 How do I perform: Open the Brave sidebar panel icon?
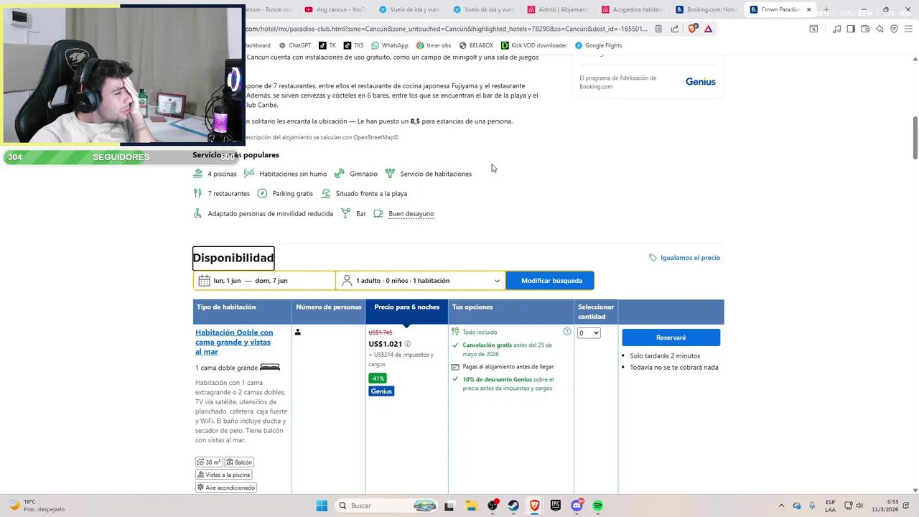tap(851, 29)
